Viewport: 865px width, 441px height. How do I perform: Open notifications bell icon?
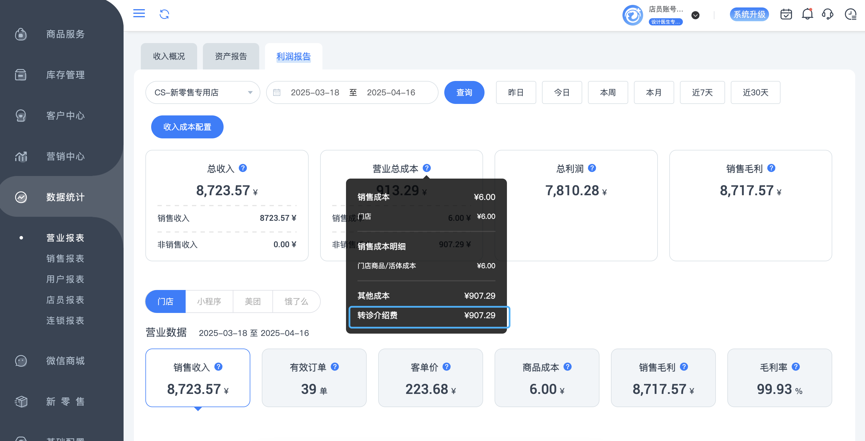coord(807,14)
